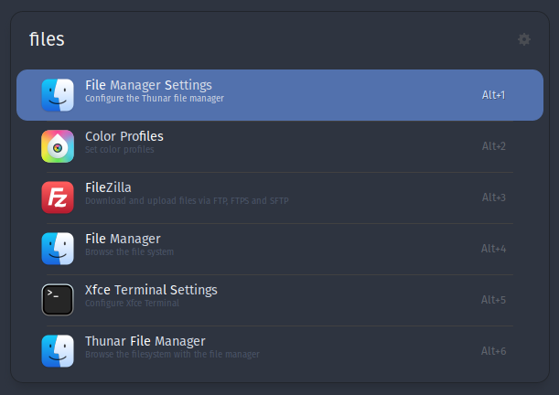The height and width of the screenshot is (395, 559).
Task: Click the Color Profiles rainbow icon
Action: tap(58, 146)
